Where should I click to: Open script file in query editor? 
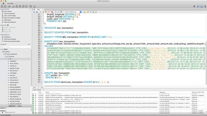click(x=34, y=12)
